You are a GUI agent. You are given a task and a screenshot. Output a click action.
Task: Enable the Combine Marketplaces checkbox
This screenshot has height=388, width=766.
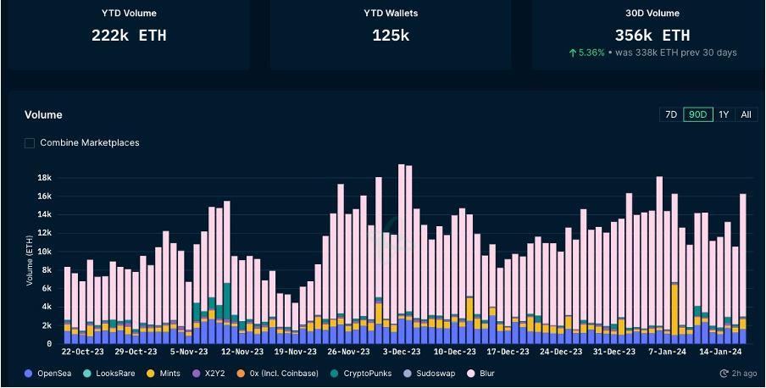(x=30, y=143)
